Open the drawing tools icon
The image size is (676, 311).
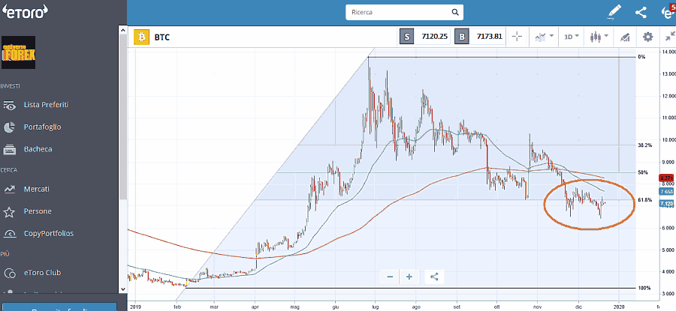(623, 36)
